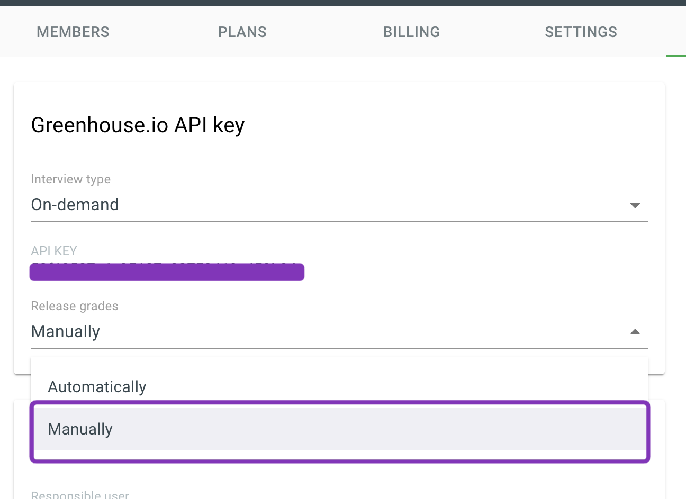Click the Interview type label
The height and width of the screenshot is (499, 686).
(x=71, y=179)
